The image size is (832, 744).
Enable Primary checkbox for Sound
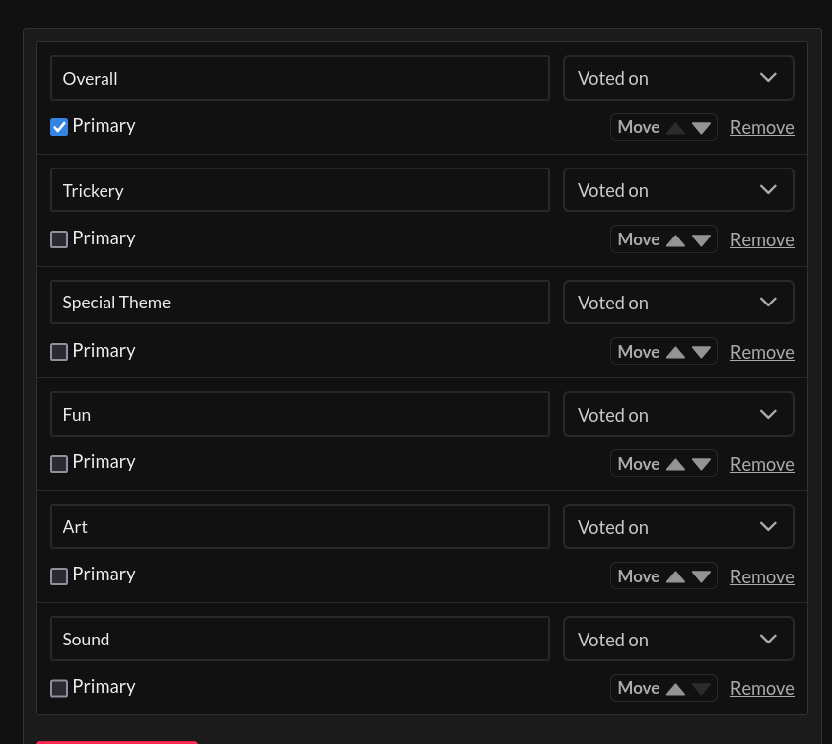tap(59, 688)
